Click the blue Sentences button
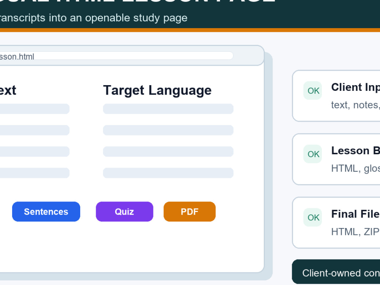The image size is (380, 285). click(46, 212)
